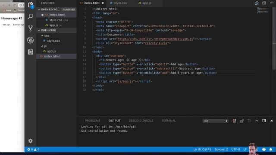Click the unsaved dot on index.html tab
The width and height of the screenshot is (276, 155).
pos(103,3)
